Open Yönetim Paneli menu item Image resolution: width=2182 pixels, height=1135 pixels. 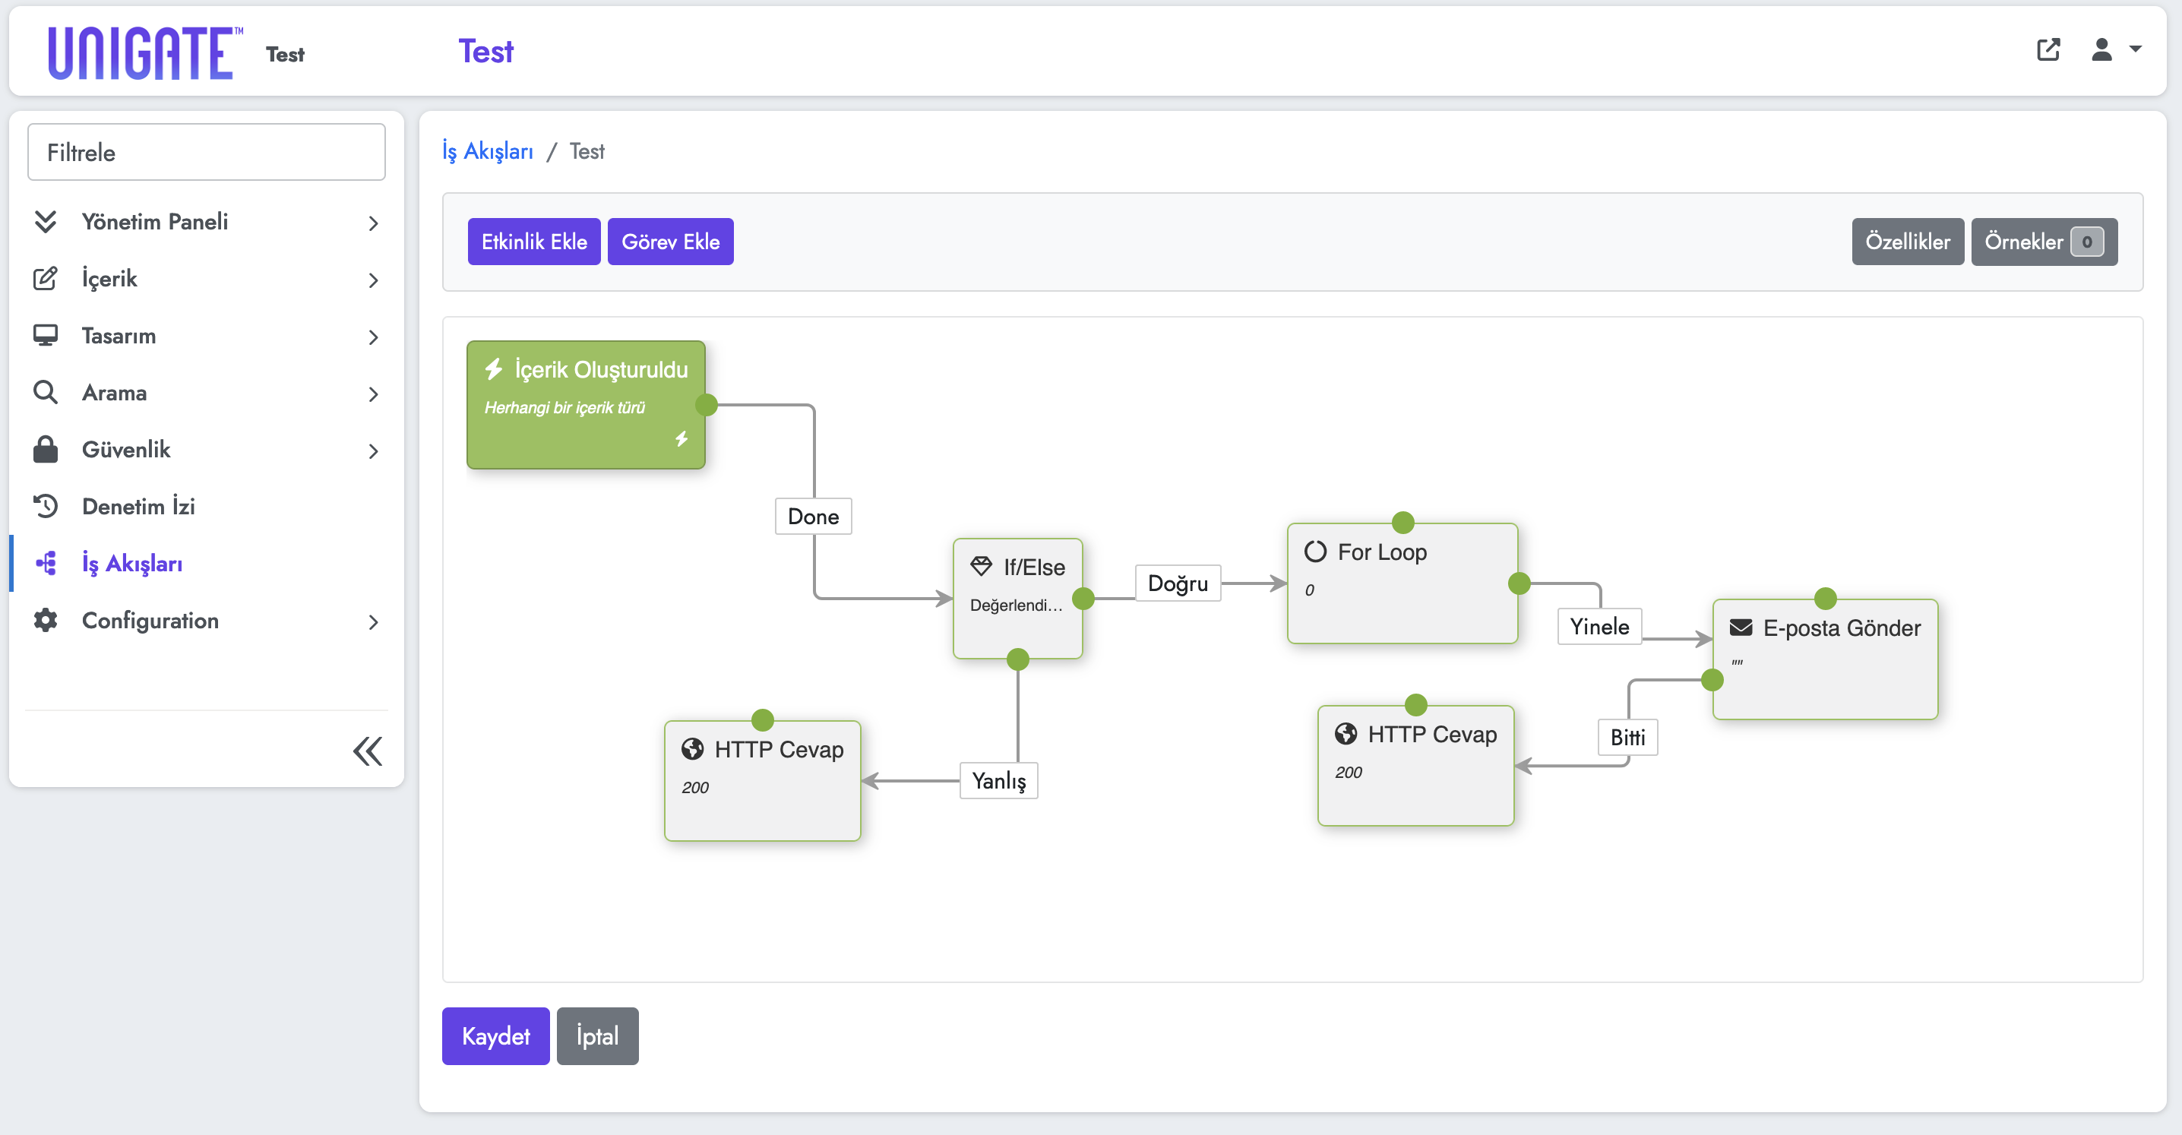pyautogui.click(x=207, y=222)
